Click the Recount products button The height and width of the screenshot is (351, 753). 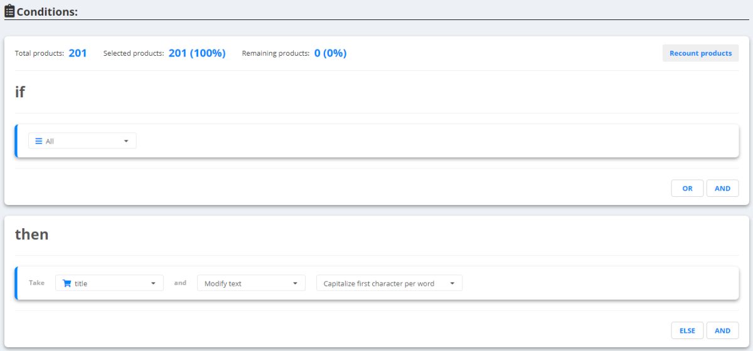tap(700, 53)
